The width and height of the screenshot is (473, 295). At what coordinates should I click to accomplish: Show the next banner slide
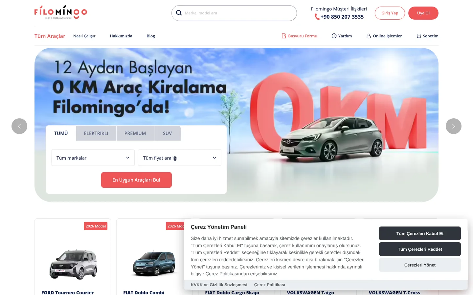(454, 126)
